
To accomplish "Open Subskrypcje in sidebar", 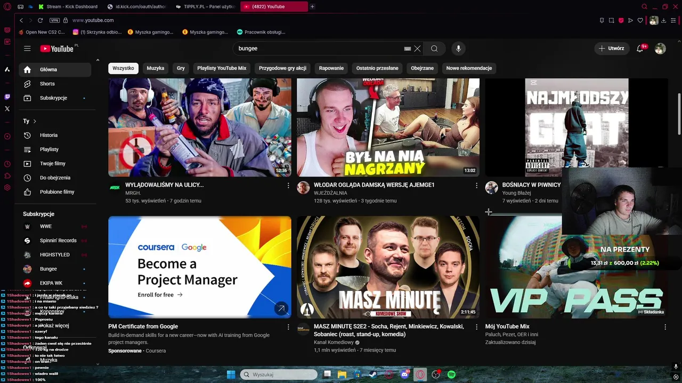I will [x=55, y=98].
